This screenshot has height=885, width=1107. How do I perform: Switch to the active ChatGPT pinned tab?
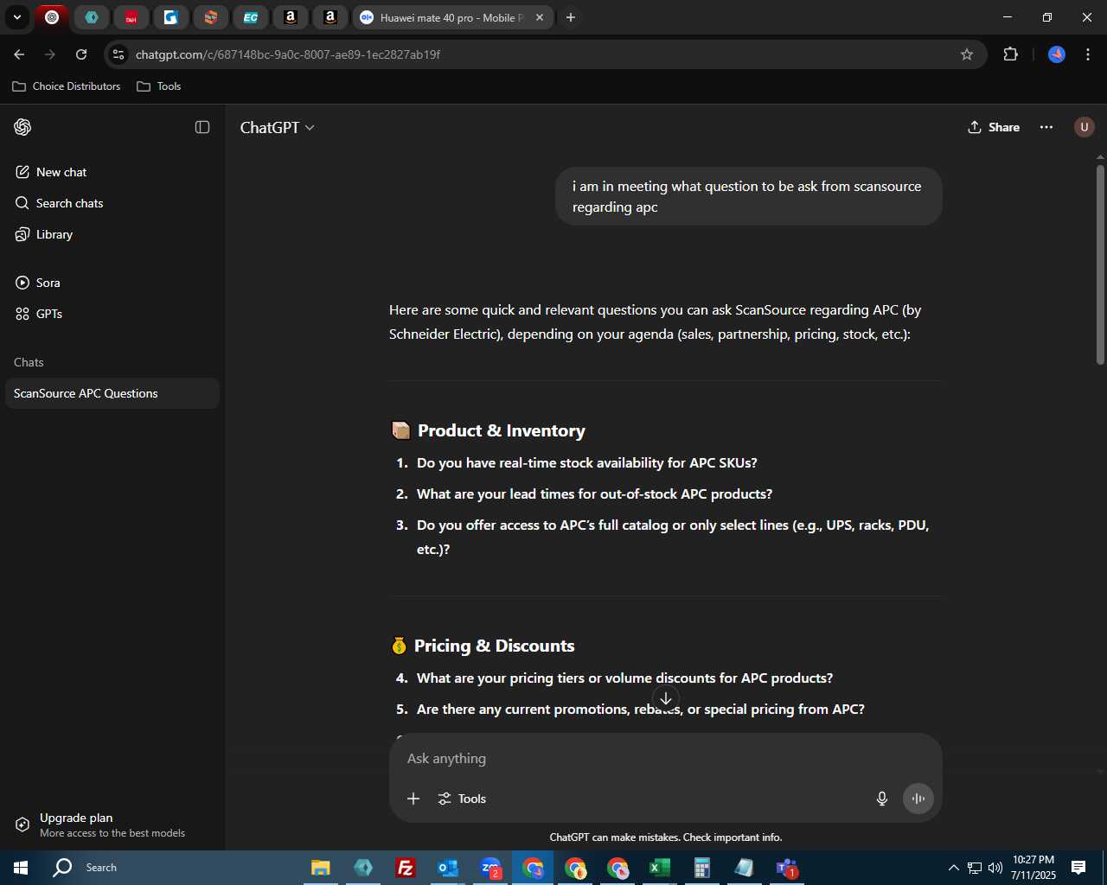click(x=52, y=17)
